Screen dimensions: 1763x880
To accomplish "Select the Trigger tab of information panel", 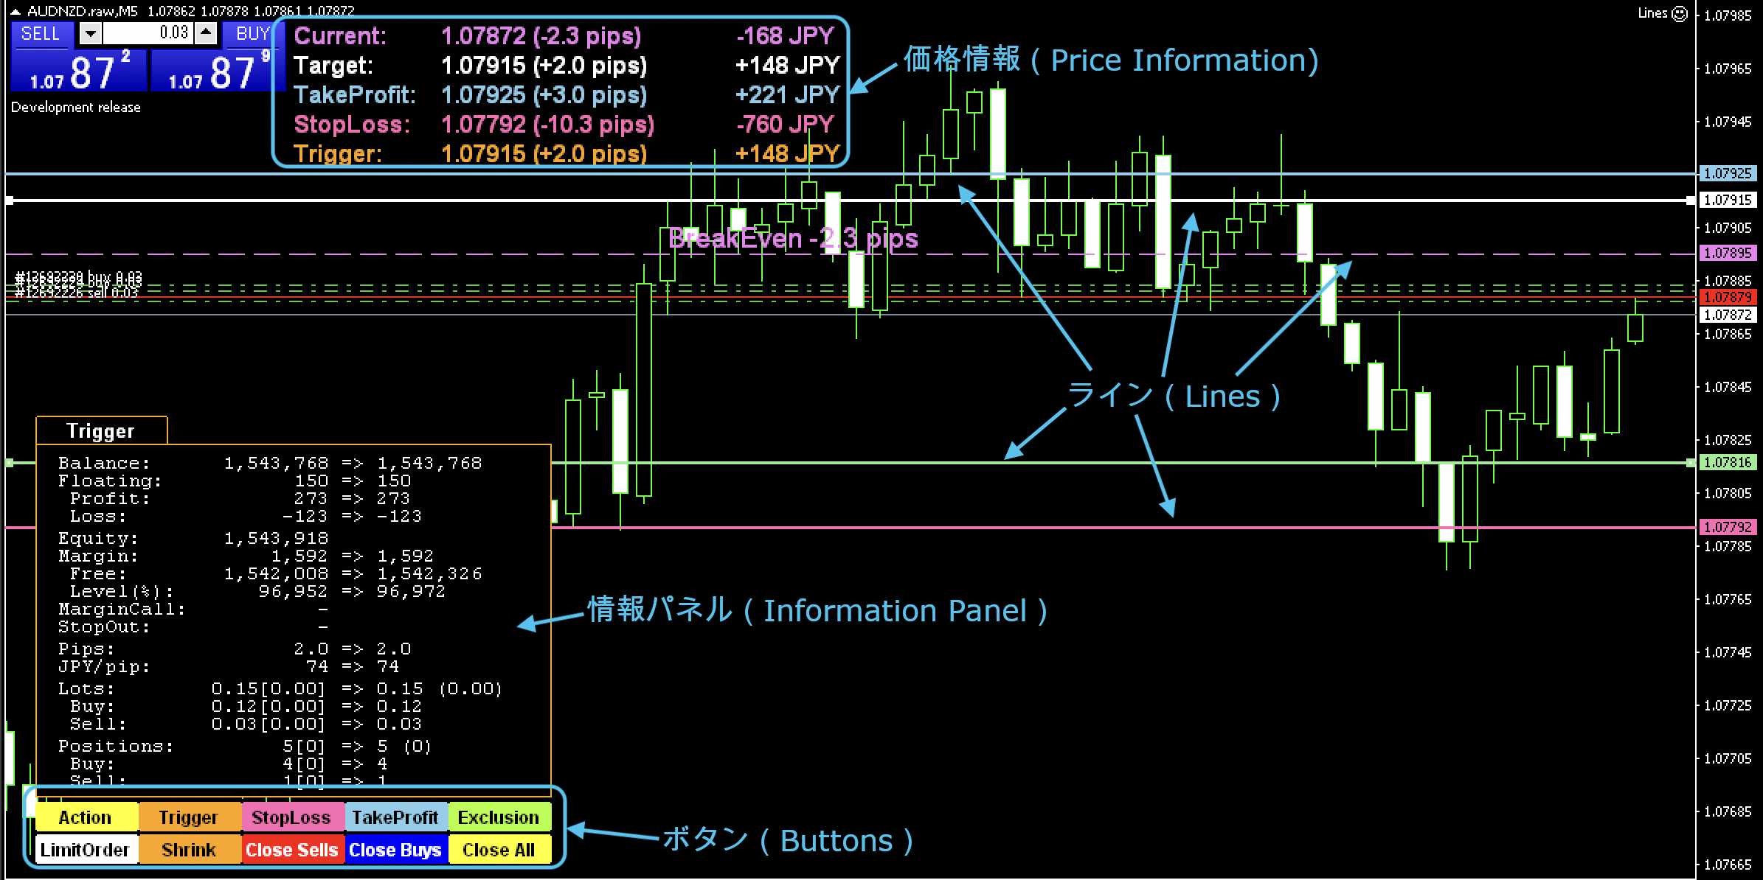I will pos(101,431).
